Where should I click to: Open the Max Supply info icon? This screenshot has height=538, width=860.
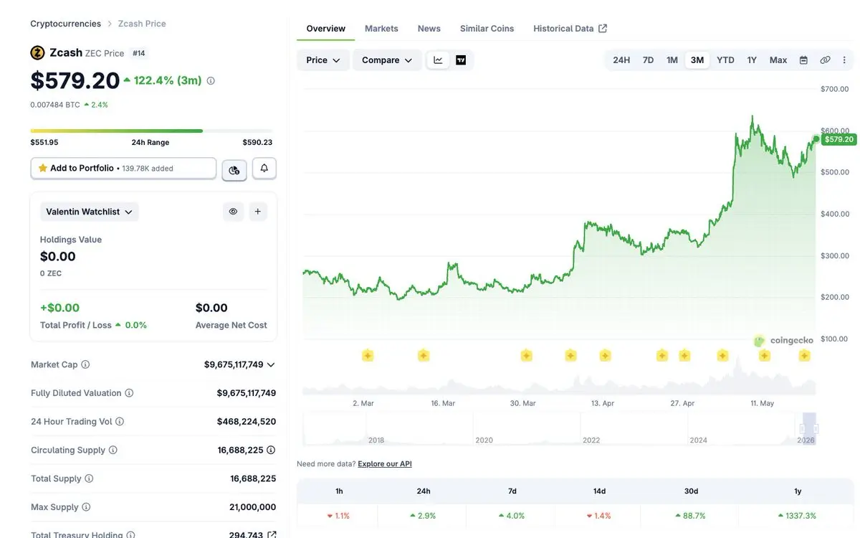click(86, 507)
